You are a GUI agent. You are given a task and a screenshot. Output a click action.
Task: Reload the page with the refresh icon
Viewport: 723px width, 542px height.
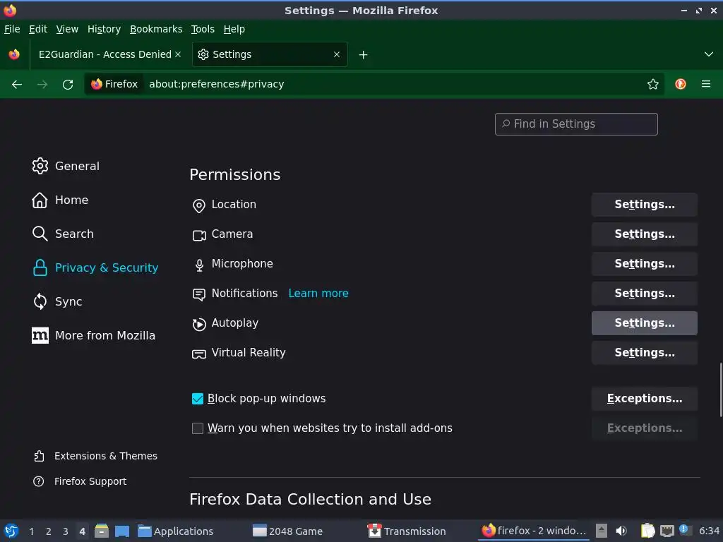(x=68, y=85)
